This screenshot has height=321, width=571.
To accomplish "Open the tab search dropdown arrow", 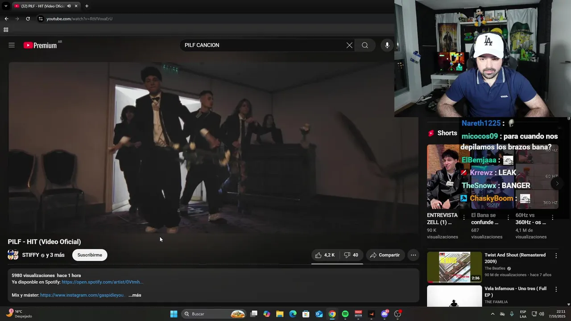I will click(6, 6).
